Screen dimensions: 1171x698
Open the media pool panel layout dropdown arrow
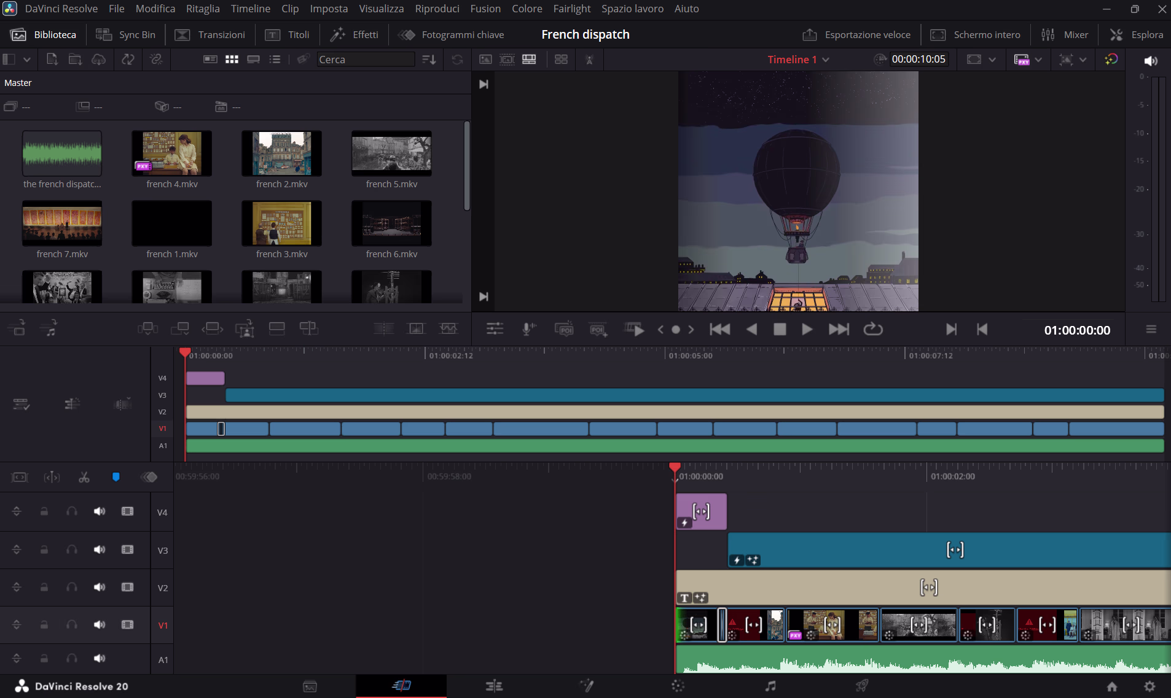coord(27,60)
